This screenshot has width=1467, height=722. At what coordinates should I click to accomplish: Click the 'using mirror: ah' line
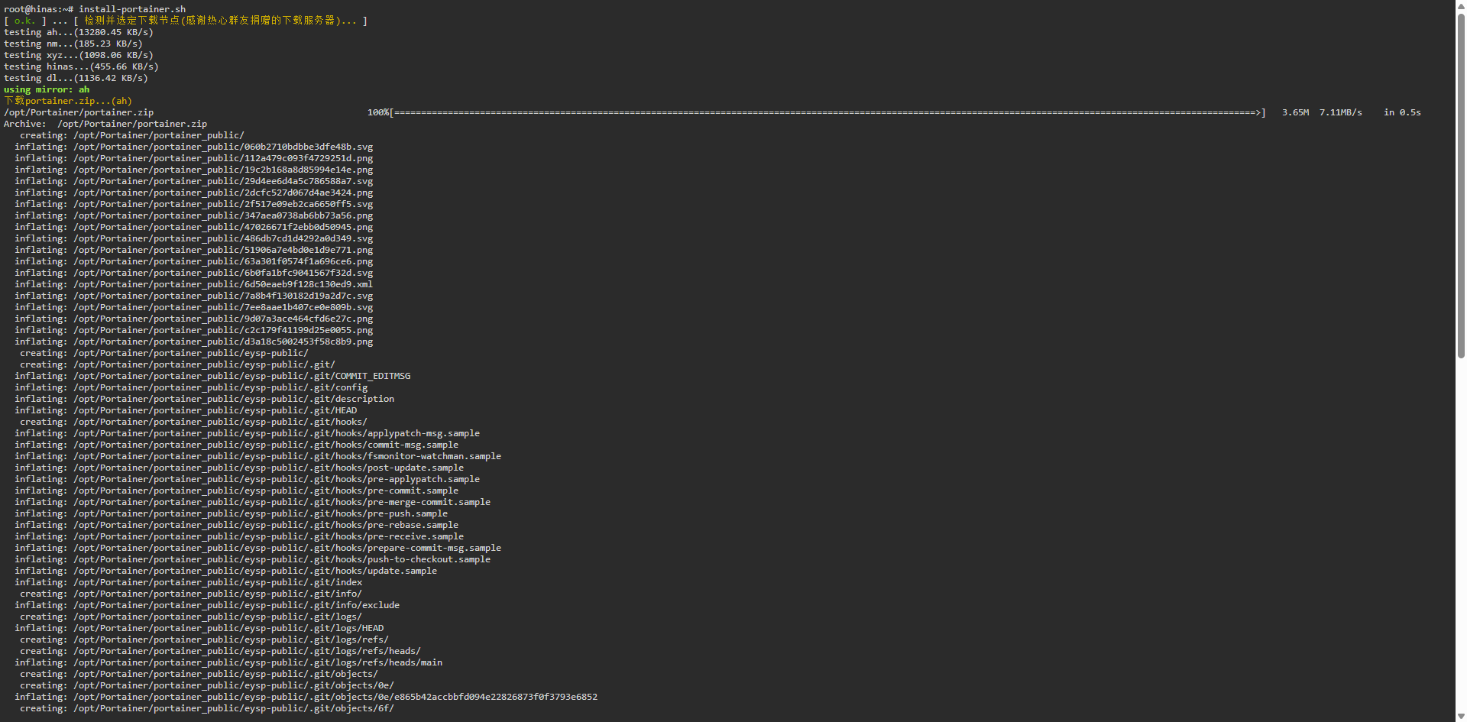point(47,89)
